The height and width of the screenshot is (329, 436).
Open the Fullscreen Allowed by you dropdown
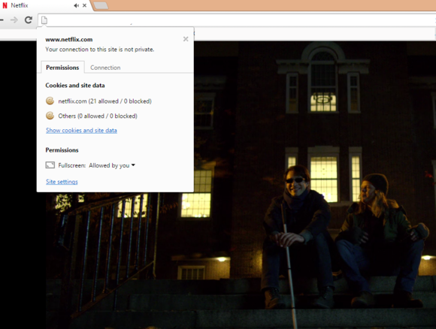click(x=112, y=165)
